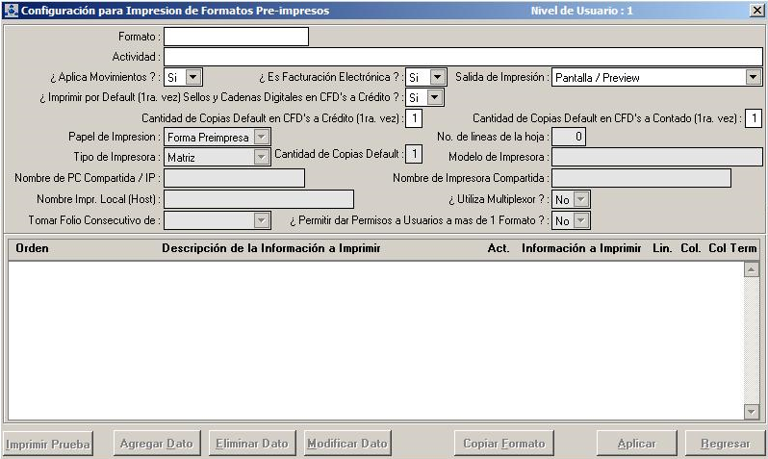Open the Aplica Movimientos dropdown

[193, 77]
